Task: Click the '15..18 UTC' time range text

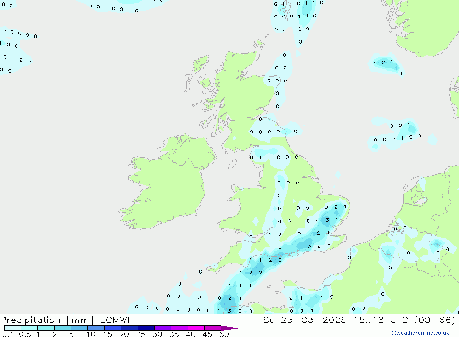Action: pos(381,320)
